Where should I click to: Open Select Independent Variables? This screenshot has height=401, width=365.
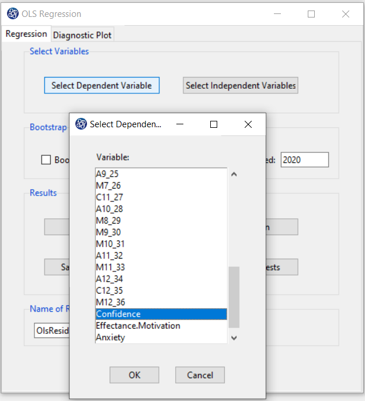241,85
